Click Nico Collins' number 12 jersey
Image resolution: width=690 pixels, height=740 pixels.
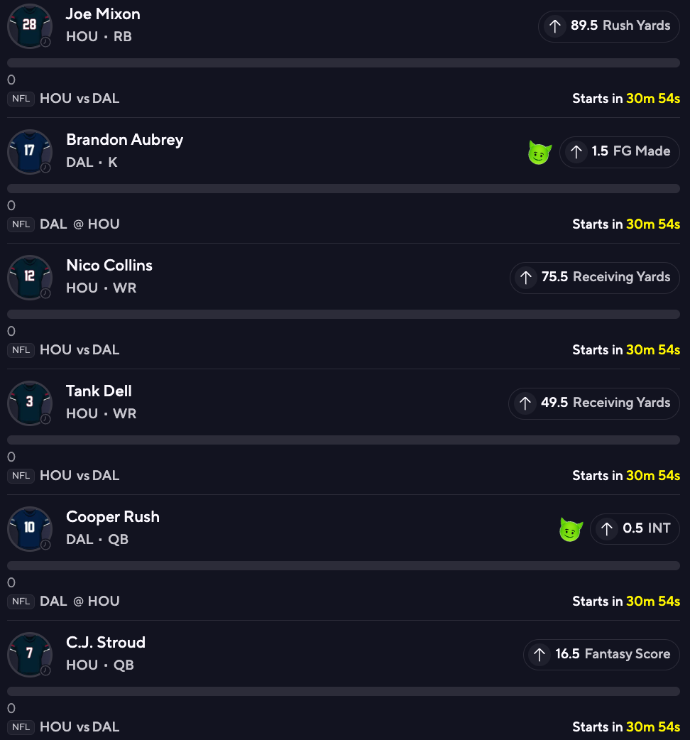point(29,277)
